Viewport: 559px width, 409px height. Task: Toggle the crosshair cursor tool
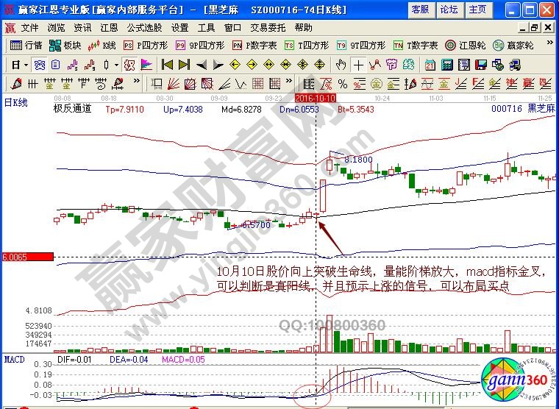(x=358, y=65)
